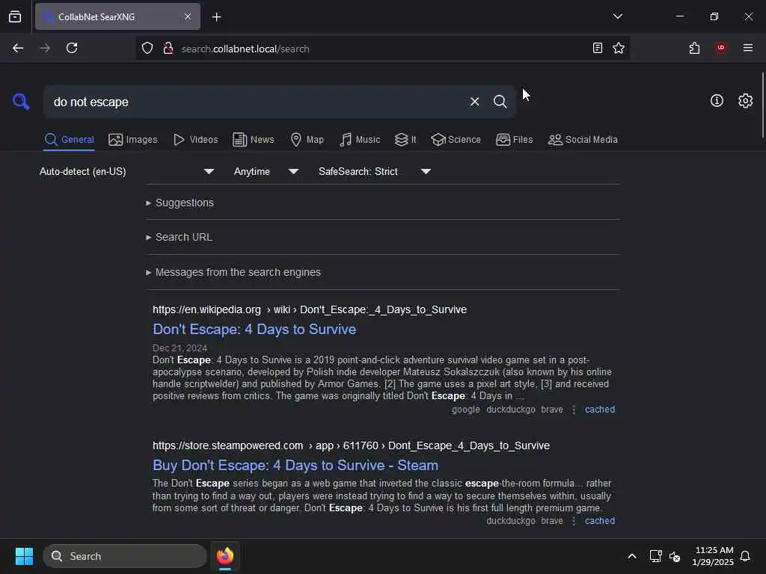
Task: Open the Firefox View icon
Action: tap(15, 17)
